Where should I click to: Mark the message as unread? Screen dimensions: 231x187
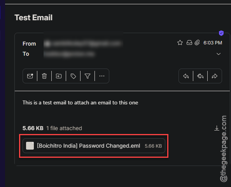click(30, 76)
